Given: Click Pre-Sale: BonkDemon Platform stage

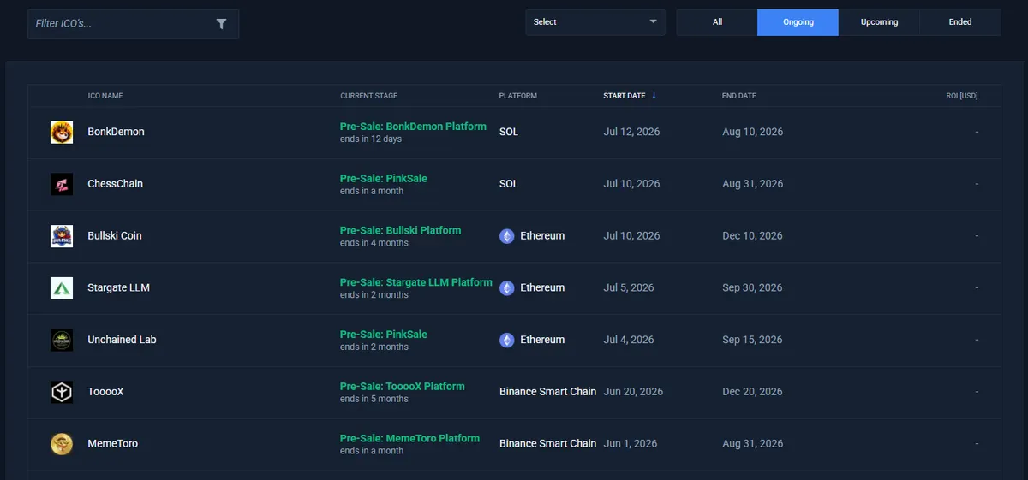Looking at the screenshot, I should [x=413, y=127].
